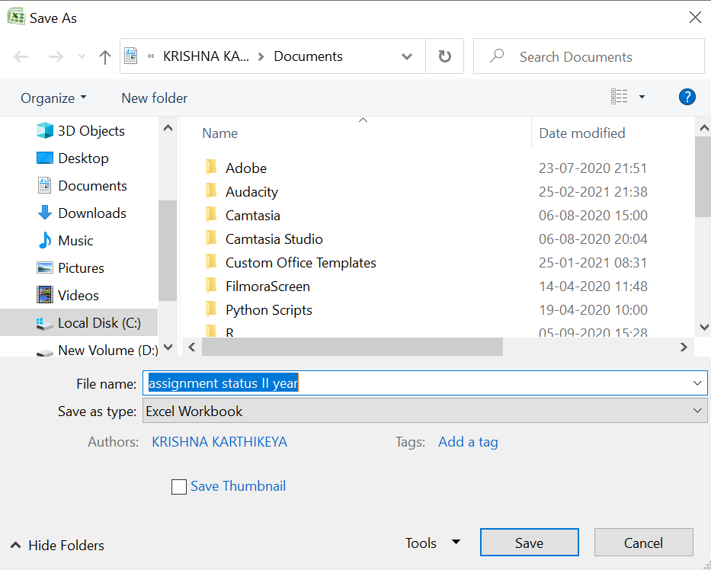The width and height of the screenshot is (711, 570).
Task: Open the Help question mark icon
Action: tap(687, 97)
